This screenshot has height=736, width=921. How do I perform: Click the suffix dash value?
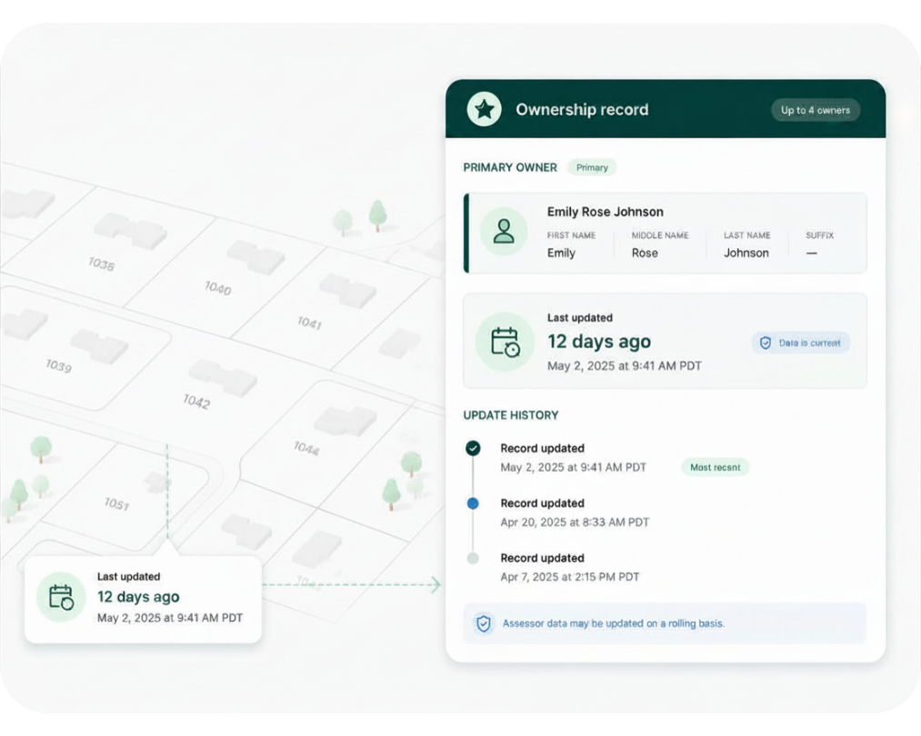click(811, 253)
